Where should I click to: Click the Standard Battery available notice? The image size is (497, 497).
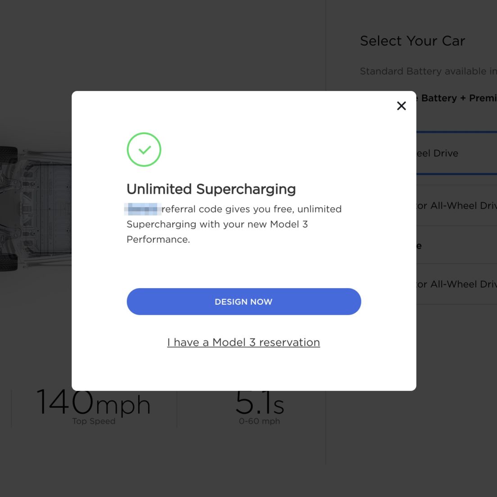428,71
